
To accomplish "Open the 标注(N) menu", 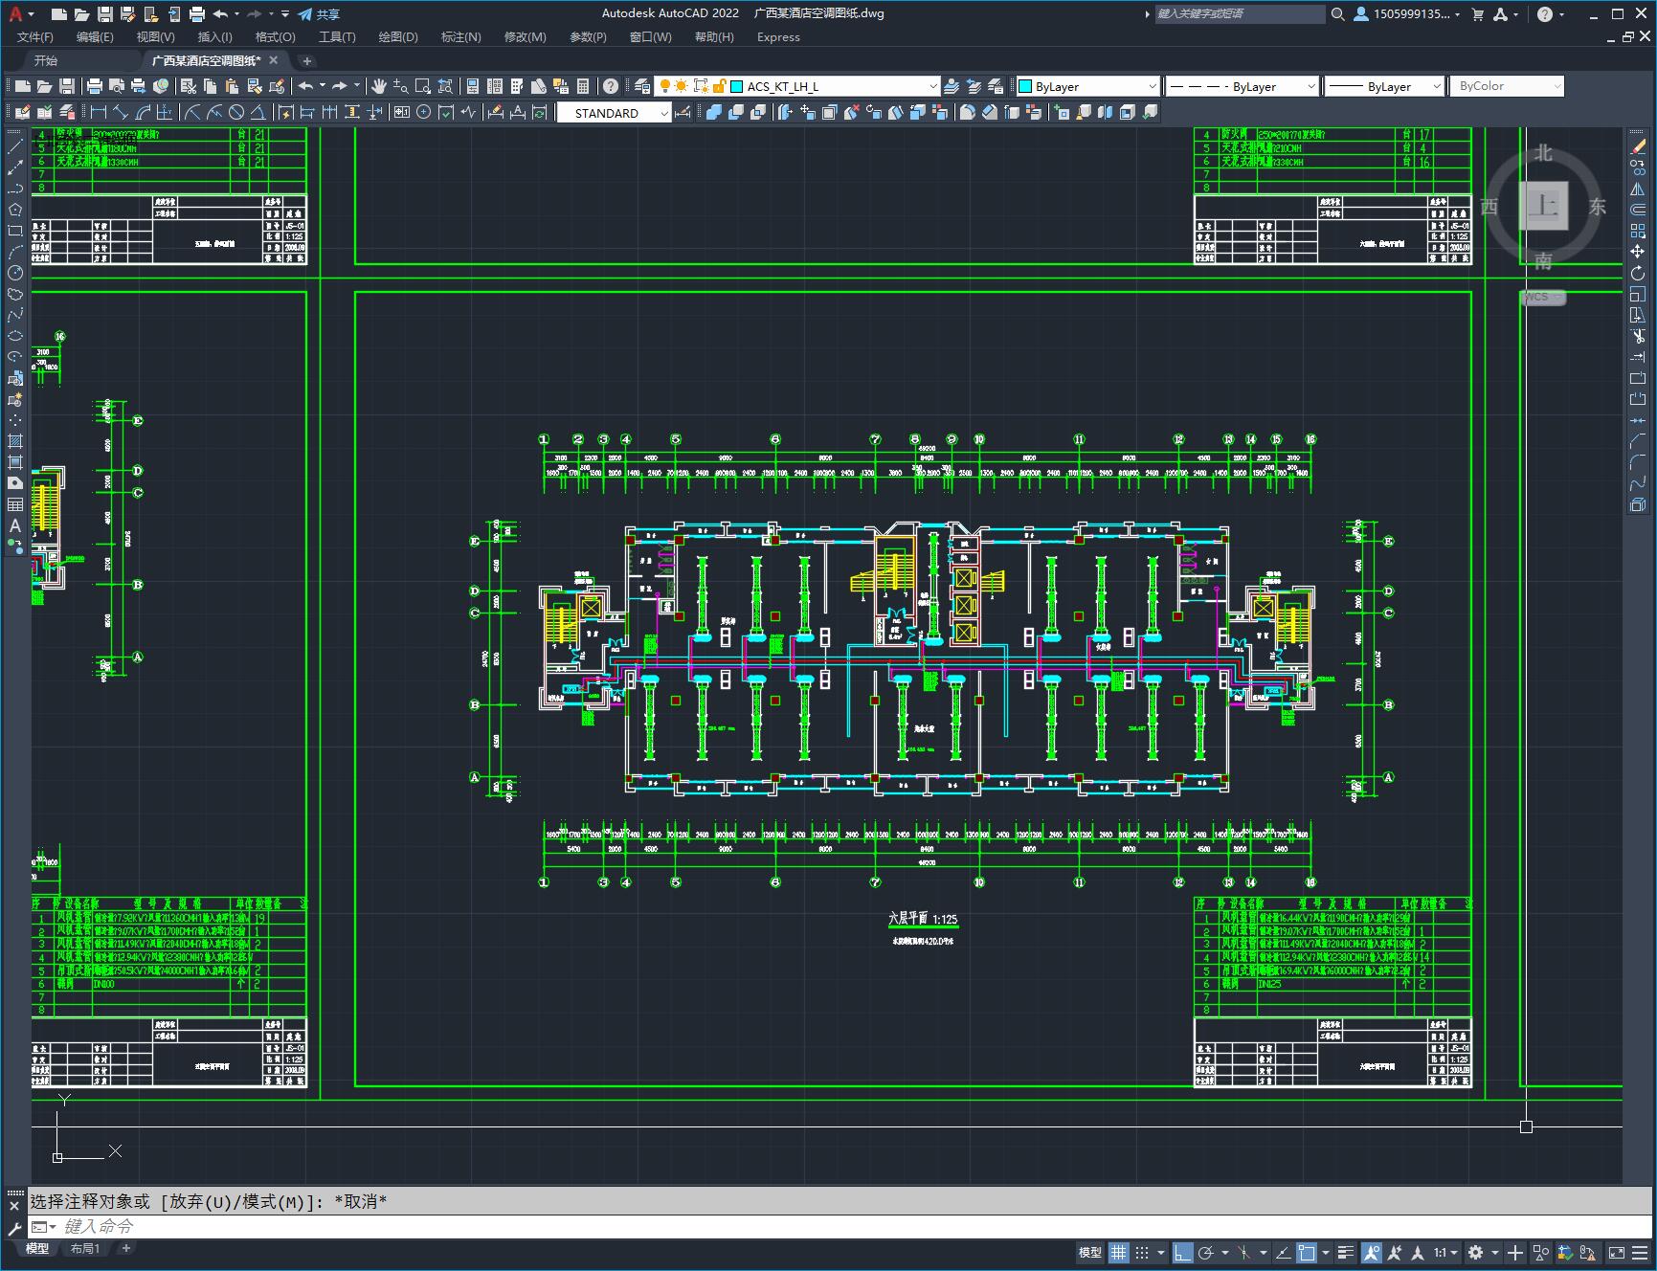I will [x=460, y=36].
